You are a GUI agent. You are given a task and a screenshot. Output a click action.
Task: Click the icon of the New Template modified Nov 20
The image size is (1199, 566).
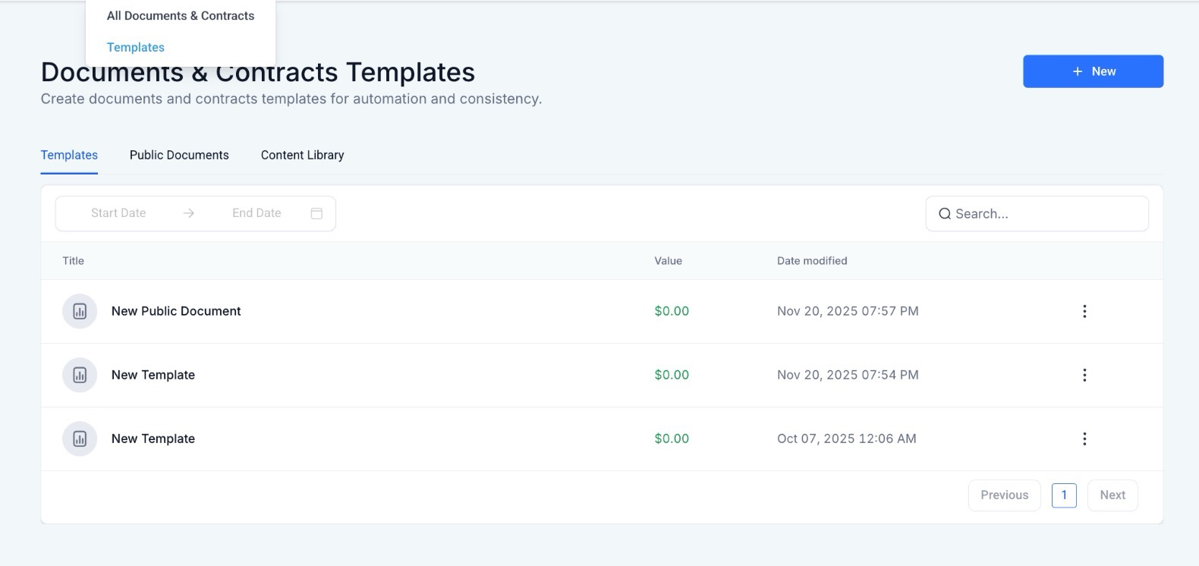pos(80,375)
